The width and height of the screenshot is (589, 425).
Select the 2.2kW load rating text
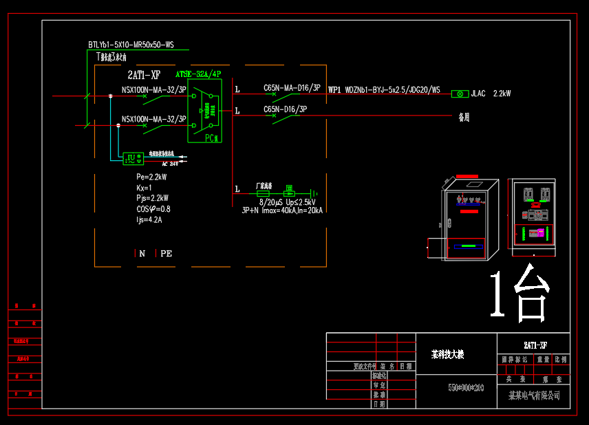click(x=502, y=94)
